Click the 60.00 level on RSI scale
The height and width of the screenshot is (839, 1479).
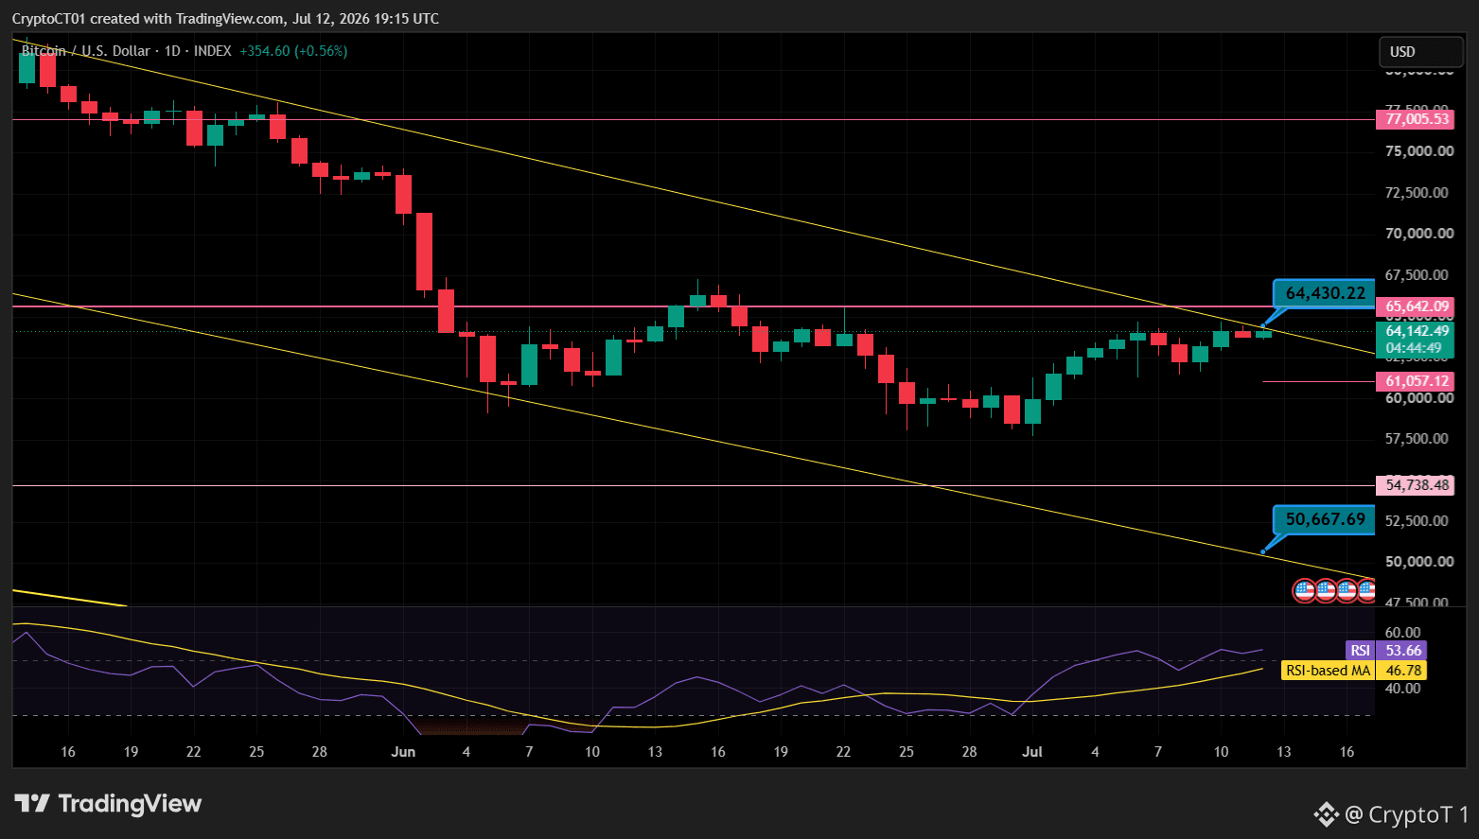point(1402,633)
